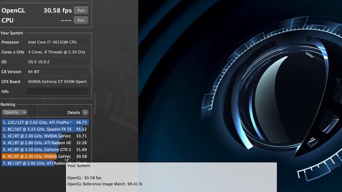Select GFX Board value NVIDIA GeForce GT 650M
This screenshot has height=192, width=342.
pyautogui.click(x=57, y=82)
